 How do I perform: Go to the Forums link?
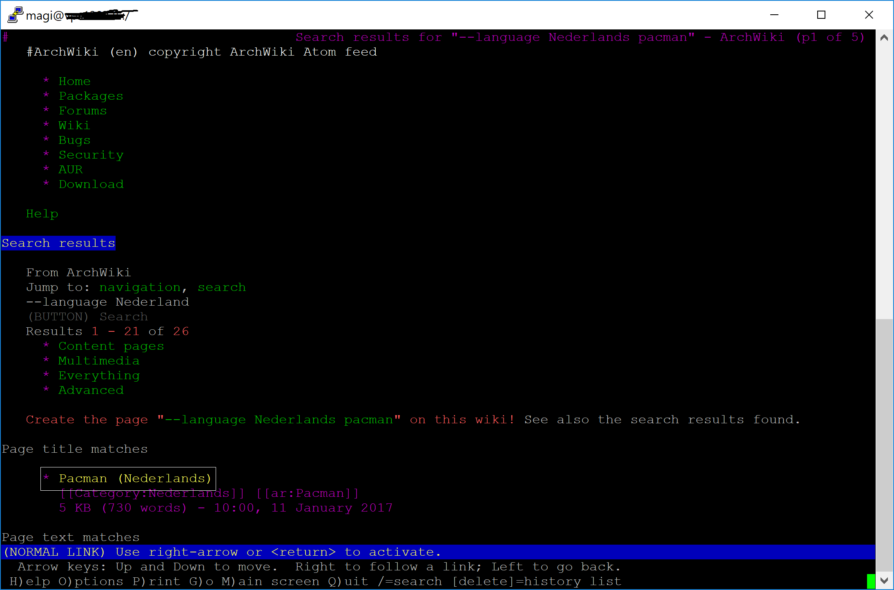(x=82, y=111)
